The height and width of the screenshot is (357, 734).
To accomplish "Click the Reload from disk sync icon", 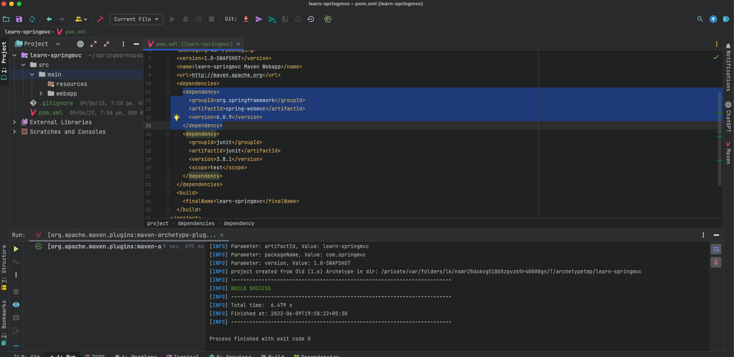I will click(x=32, y=19).
